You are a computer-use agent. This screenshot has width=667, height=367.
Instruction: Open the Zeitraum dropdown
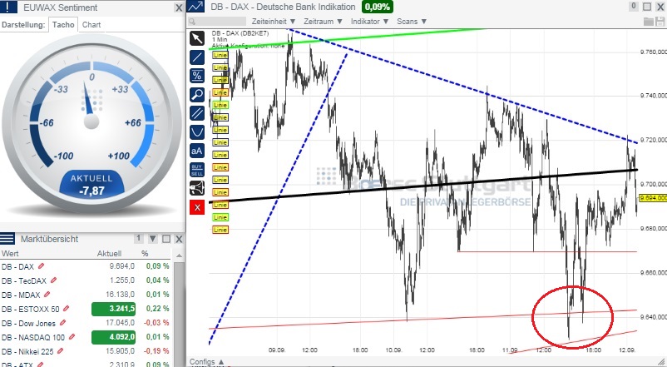[x=323, y=22]
